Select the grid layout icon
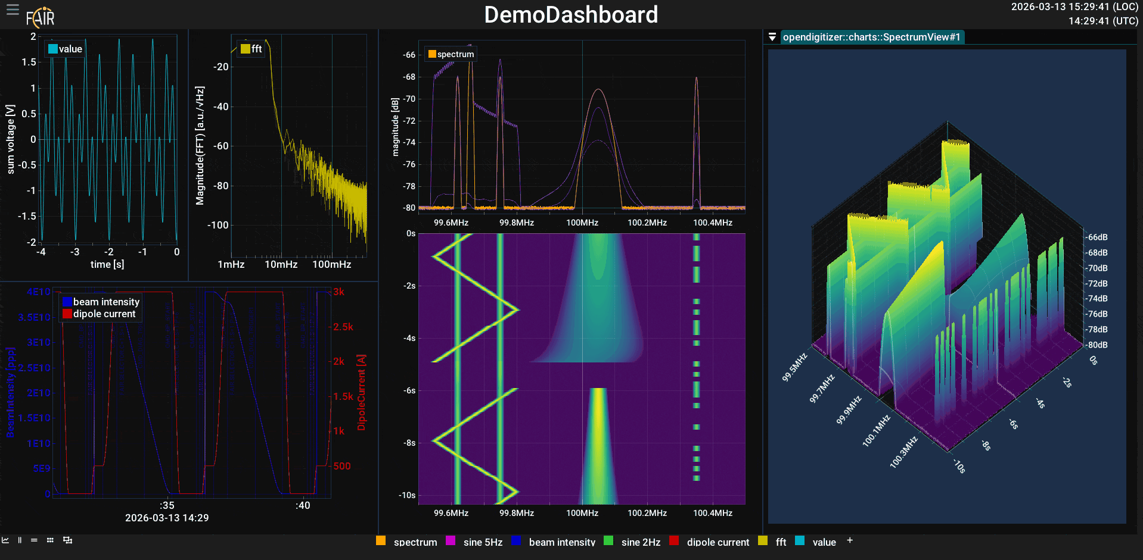The height and width of the screenshot is (560, 1143). [50, 540]
